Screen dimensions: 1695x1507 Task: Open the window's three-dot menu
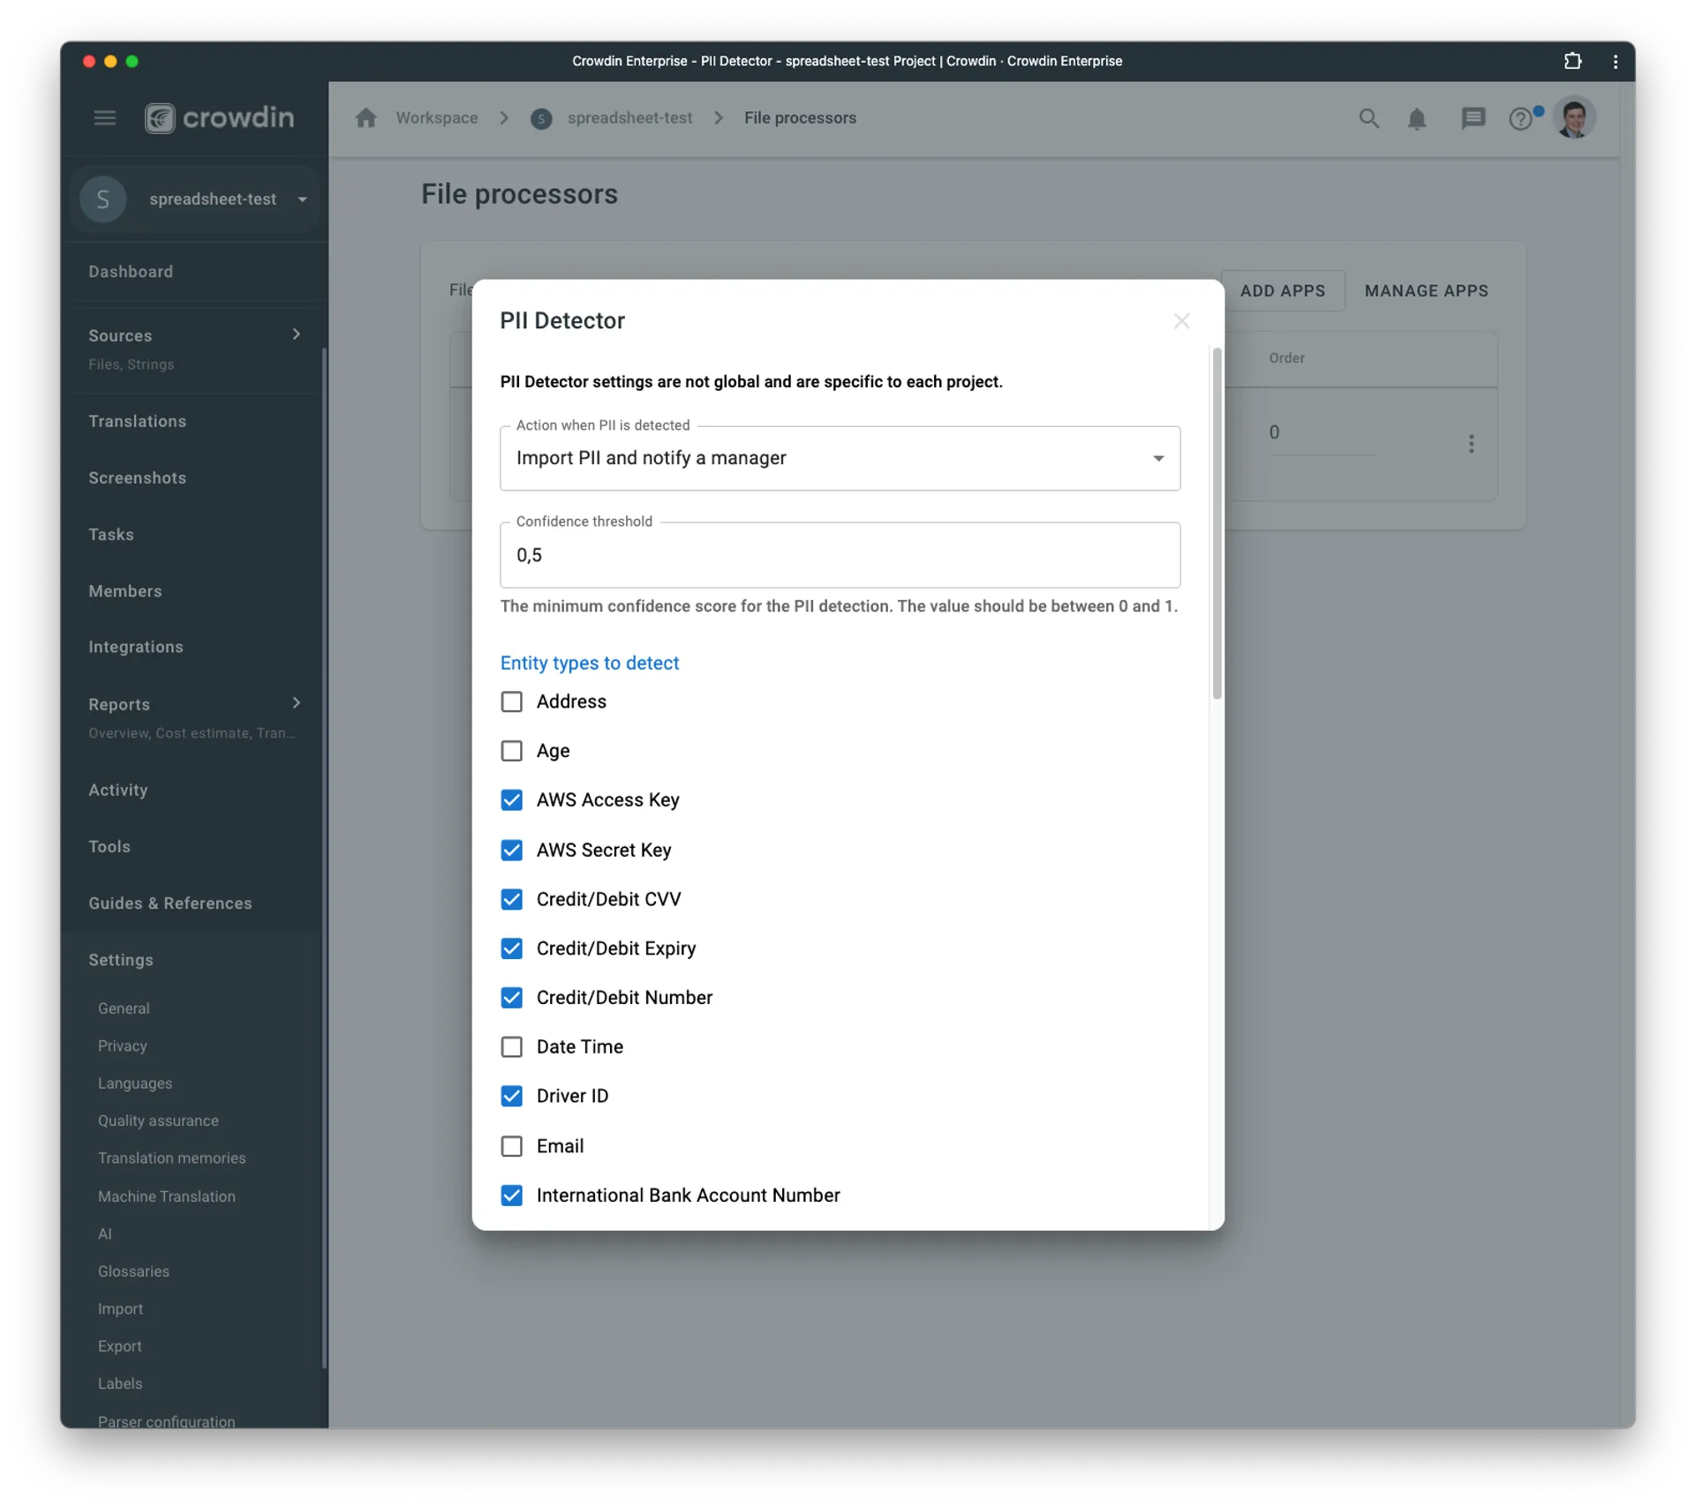(x=1615, y=61)
